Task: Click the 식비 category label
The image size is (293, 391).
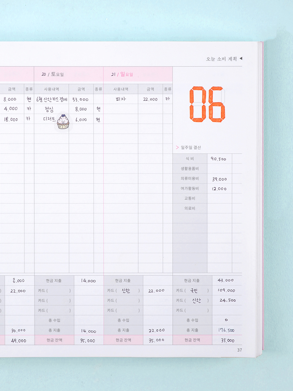Action: click(190, 159)
